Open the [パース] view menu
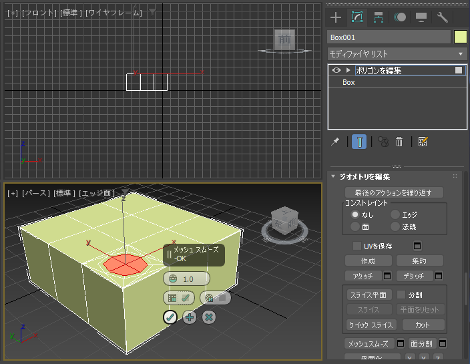 click(35, 194)
